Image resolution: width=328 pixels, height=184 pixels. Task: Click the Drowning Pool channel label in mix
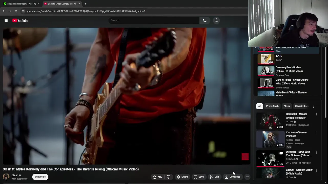point(282,75)
